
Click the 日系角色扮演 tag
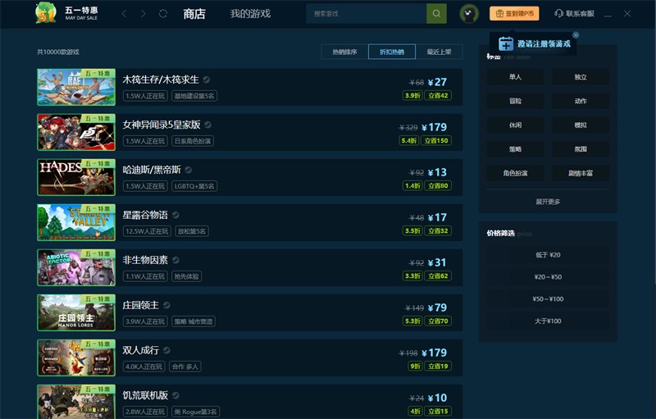[x=193, y=141]
